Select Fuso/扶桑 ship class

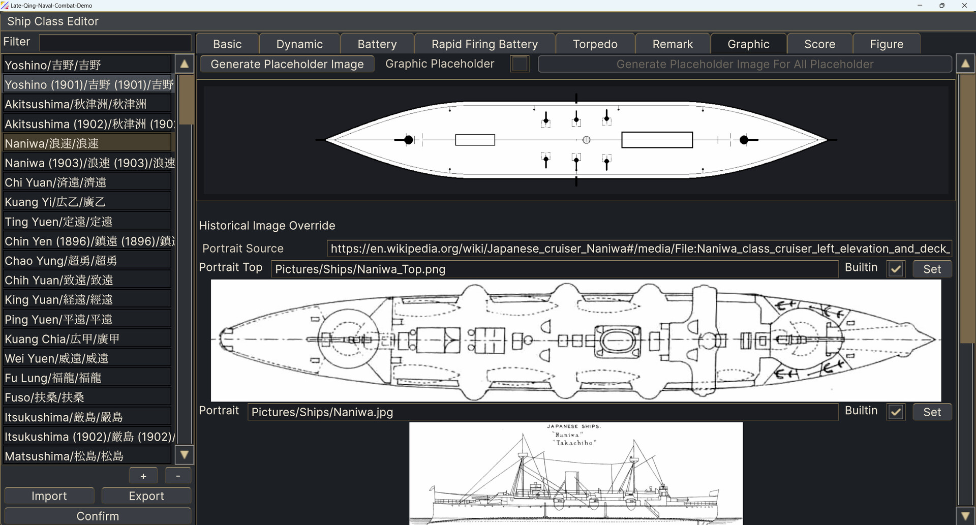click(x=87, y=397)
